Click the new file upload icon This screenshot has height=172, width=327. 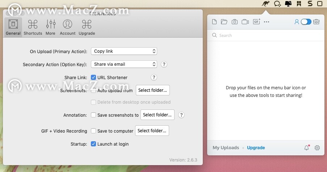click(214, 22)
